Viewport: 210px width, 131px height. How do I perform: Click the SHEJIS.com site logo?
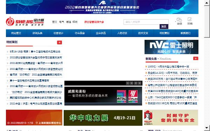pos(25,22)
